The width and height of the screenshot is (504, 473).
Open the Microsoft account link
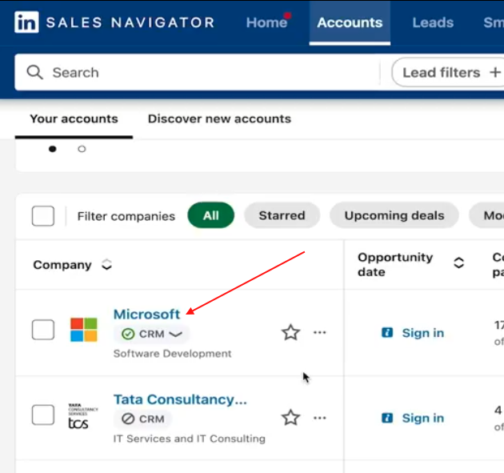pos(146,315)
